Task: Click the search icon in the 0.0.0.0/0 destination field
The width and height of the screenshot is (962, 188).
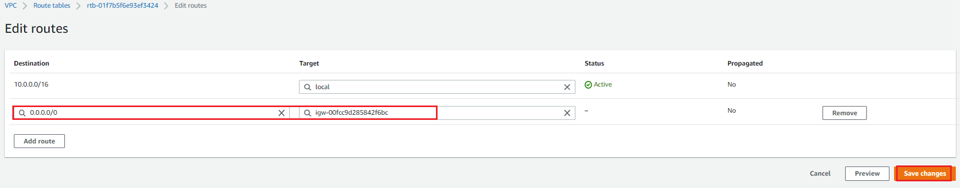Action: (x=22, y=113)
